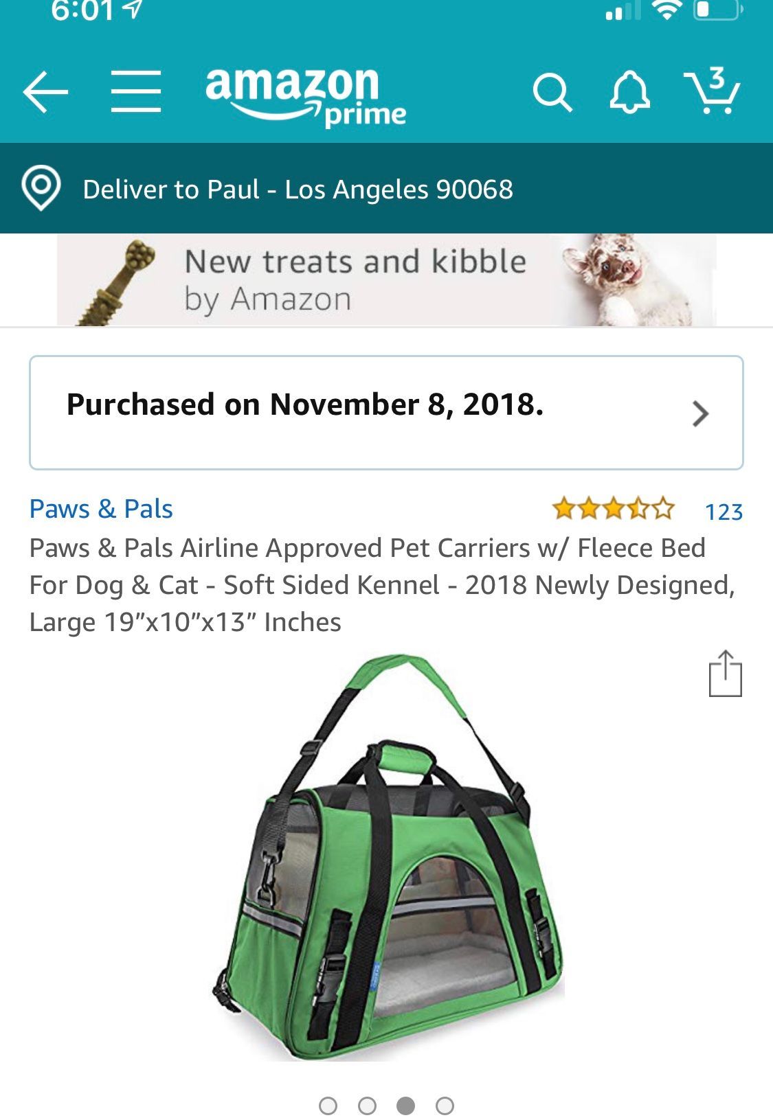Screen dimensions: 773x1120
Task: Open the search magnifier icon
Action: click(552, 92)
